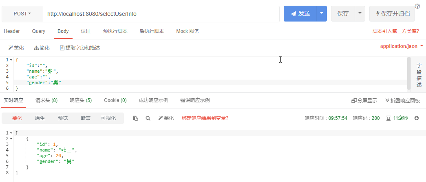426x182 pixels.
Task: Select the Body tab
Action: point(63,31)
